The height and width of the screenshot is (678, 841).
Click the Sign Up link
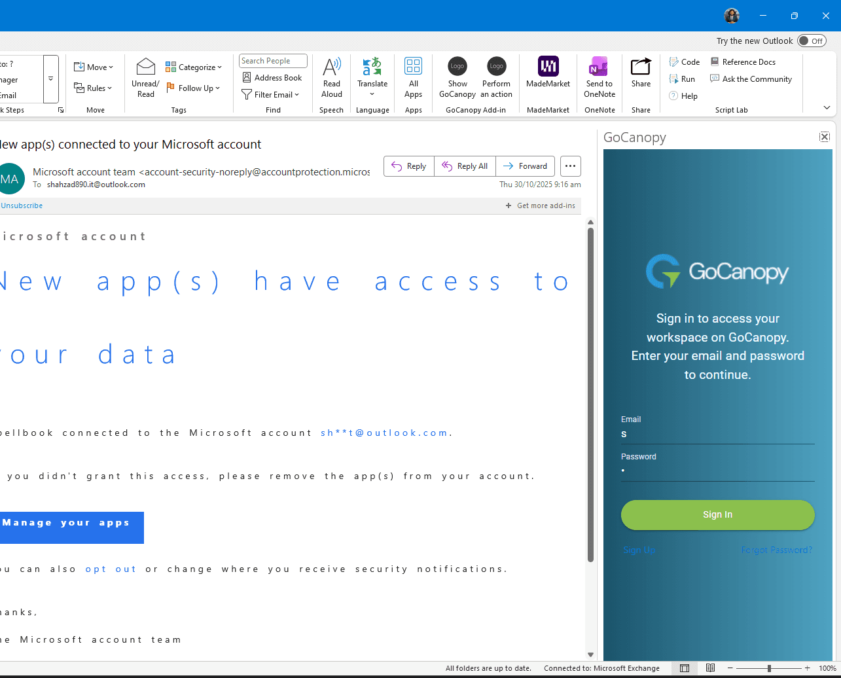[x=639, y=550]
